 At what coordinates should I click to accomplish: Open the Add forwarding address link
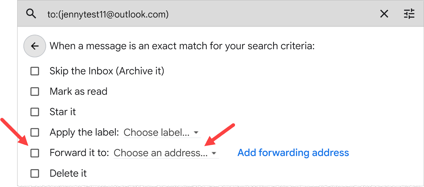click(x=293, y=153)
